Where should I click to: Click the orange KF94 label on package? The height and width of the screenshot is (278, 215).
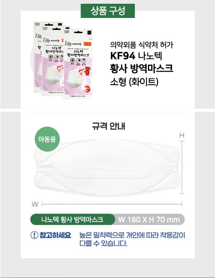click(87, 44)
